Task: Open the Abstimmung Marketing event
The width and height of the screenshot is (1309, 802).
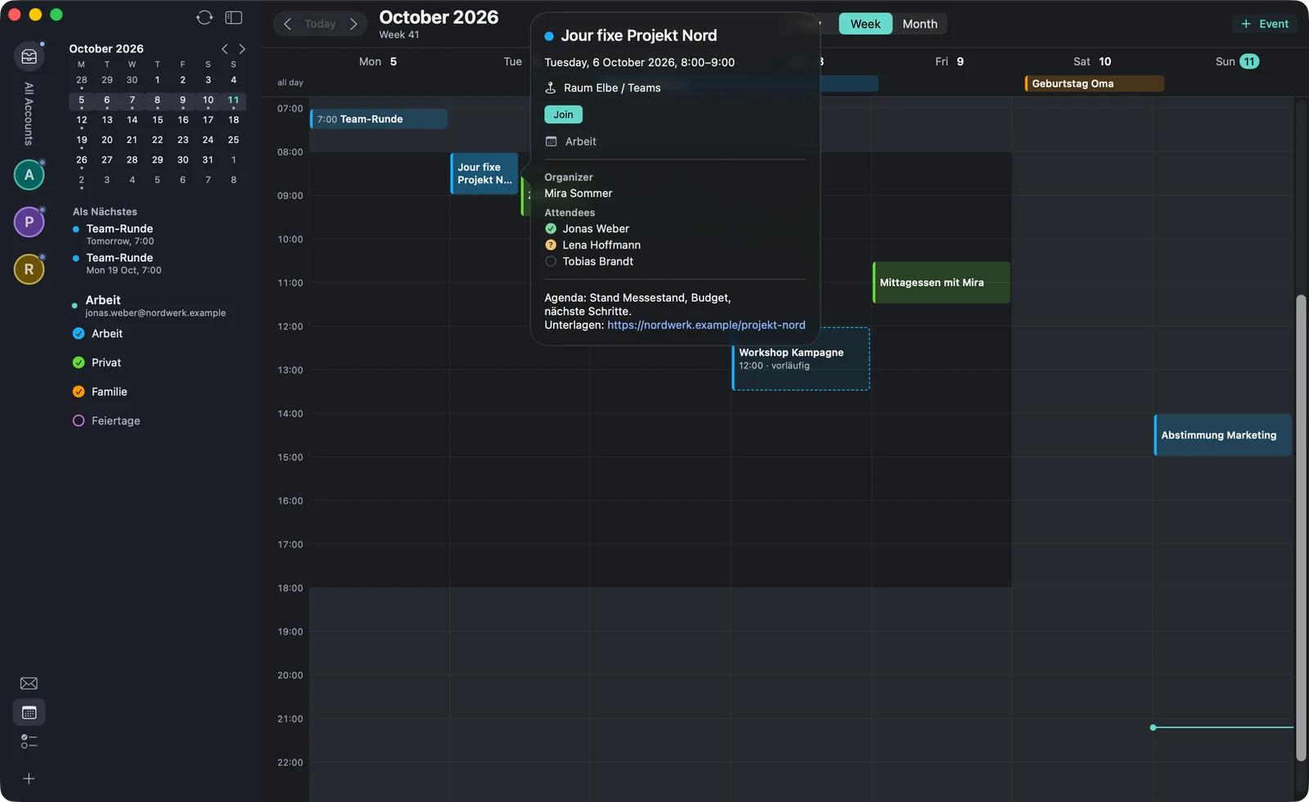Action: 1223,435
